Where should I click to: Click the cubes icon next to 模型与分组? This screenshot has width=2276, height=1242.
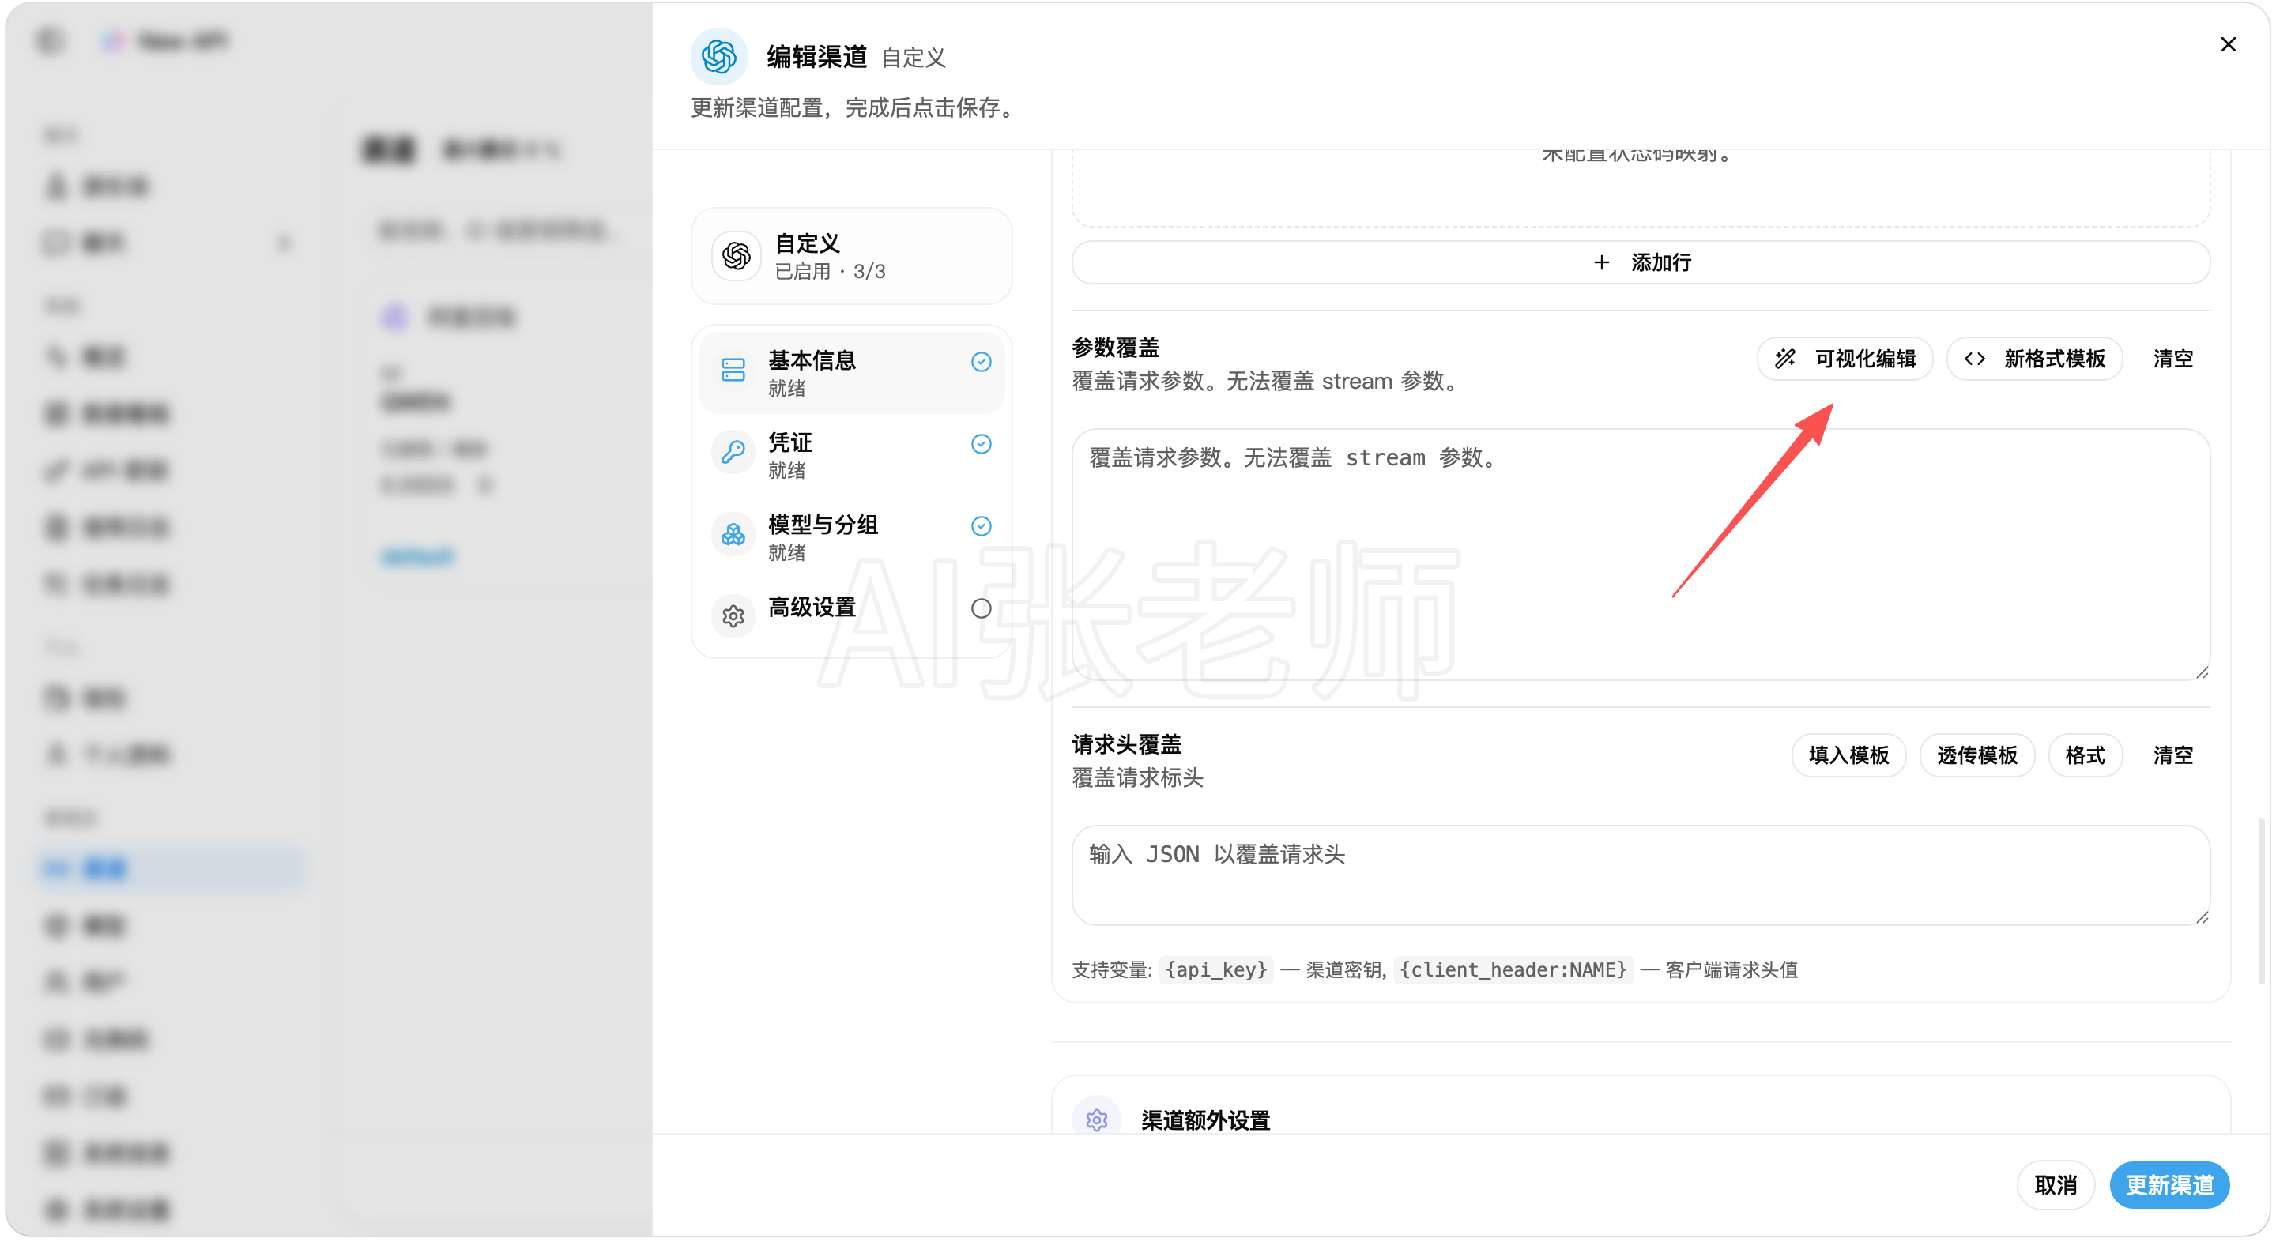click(733, 534)
